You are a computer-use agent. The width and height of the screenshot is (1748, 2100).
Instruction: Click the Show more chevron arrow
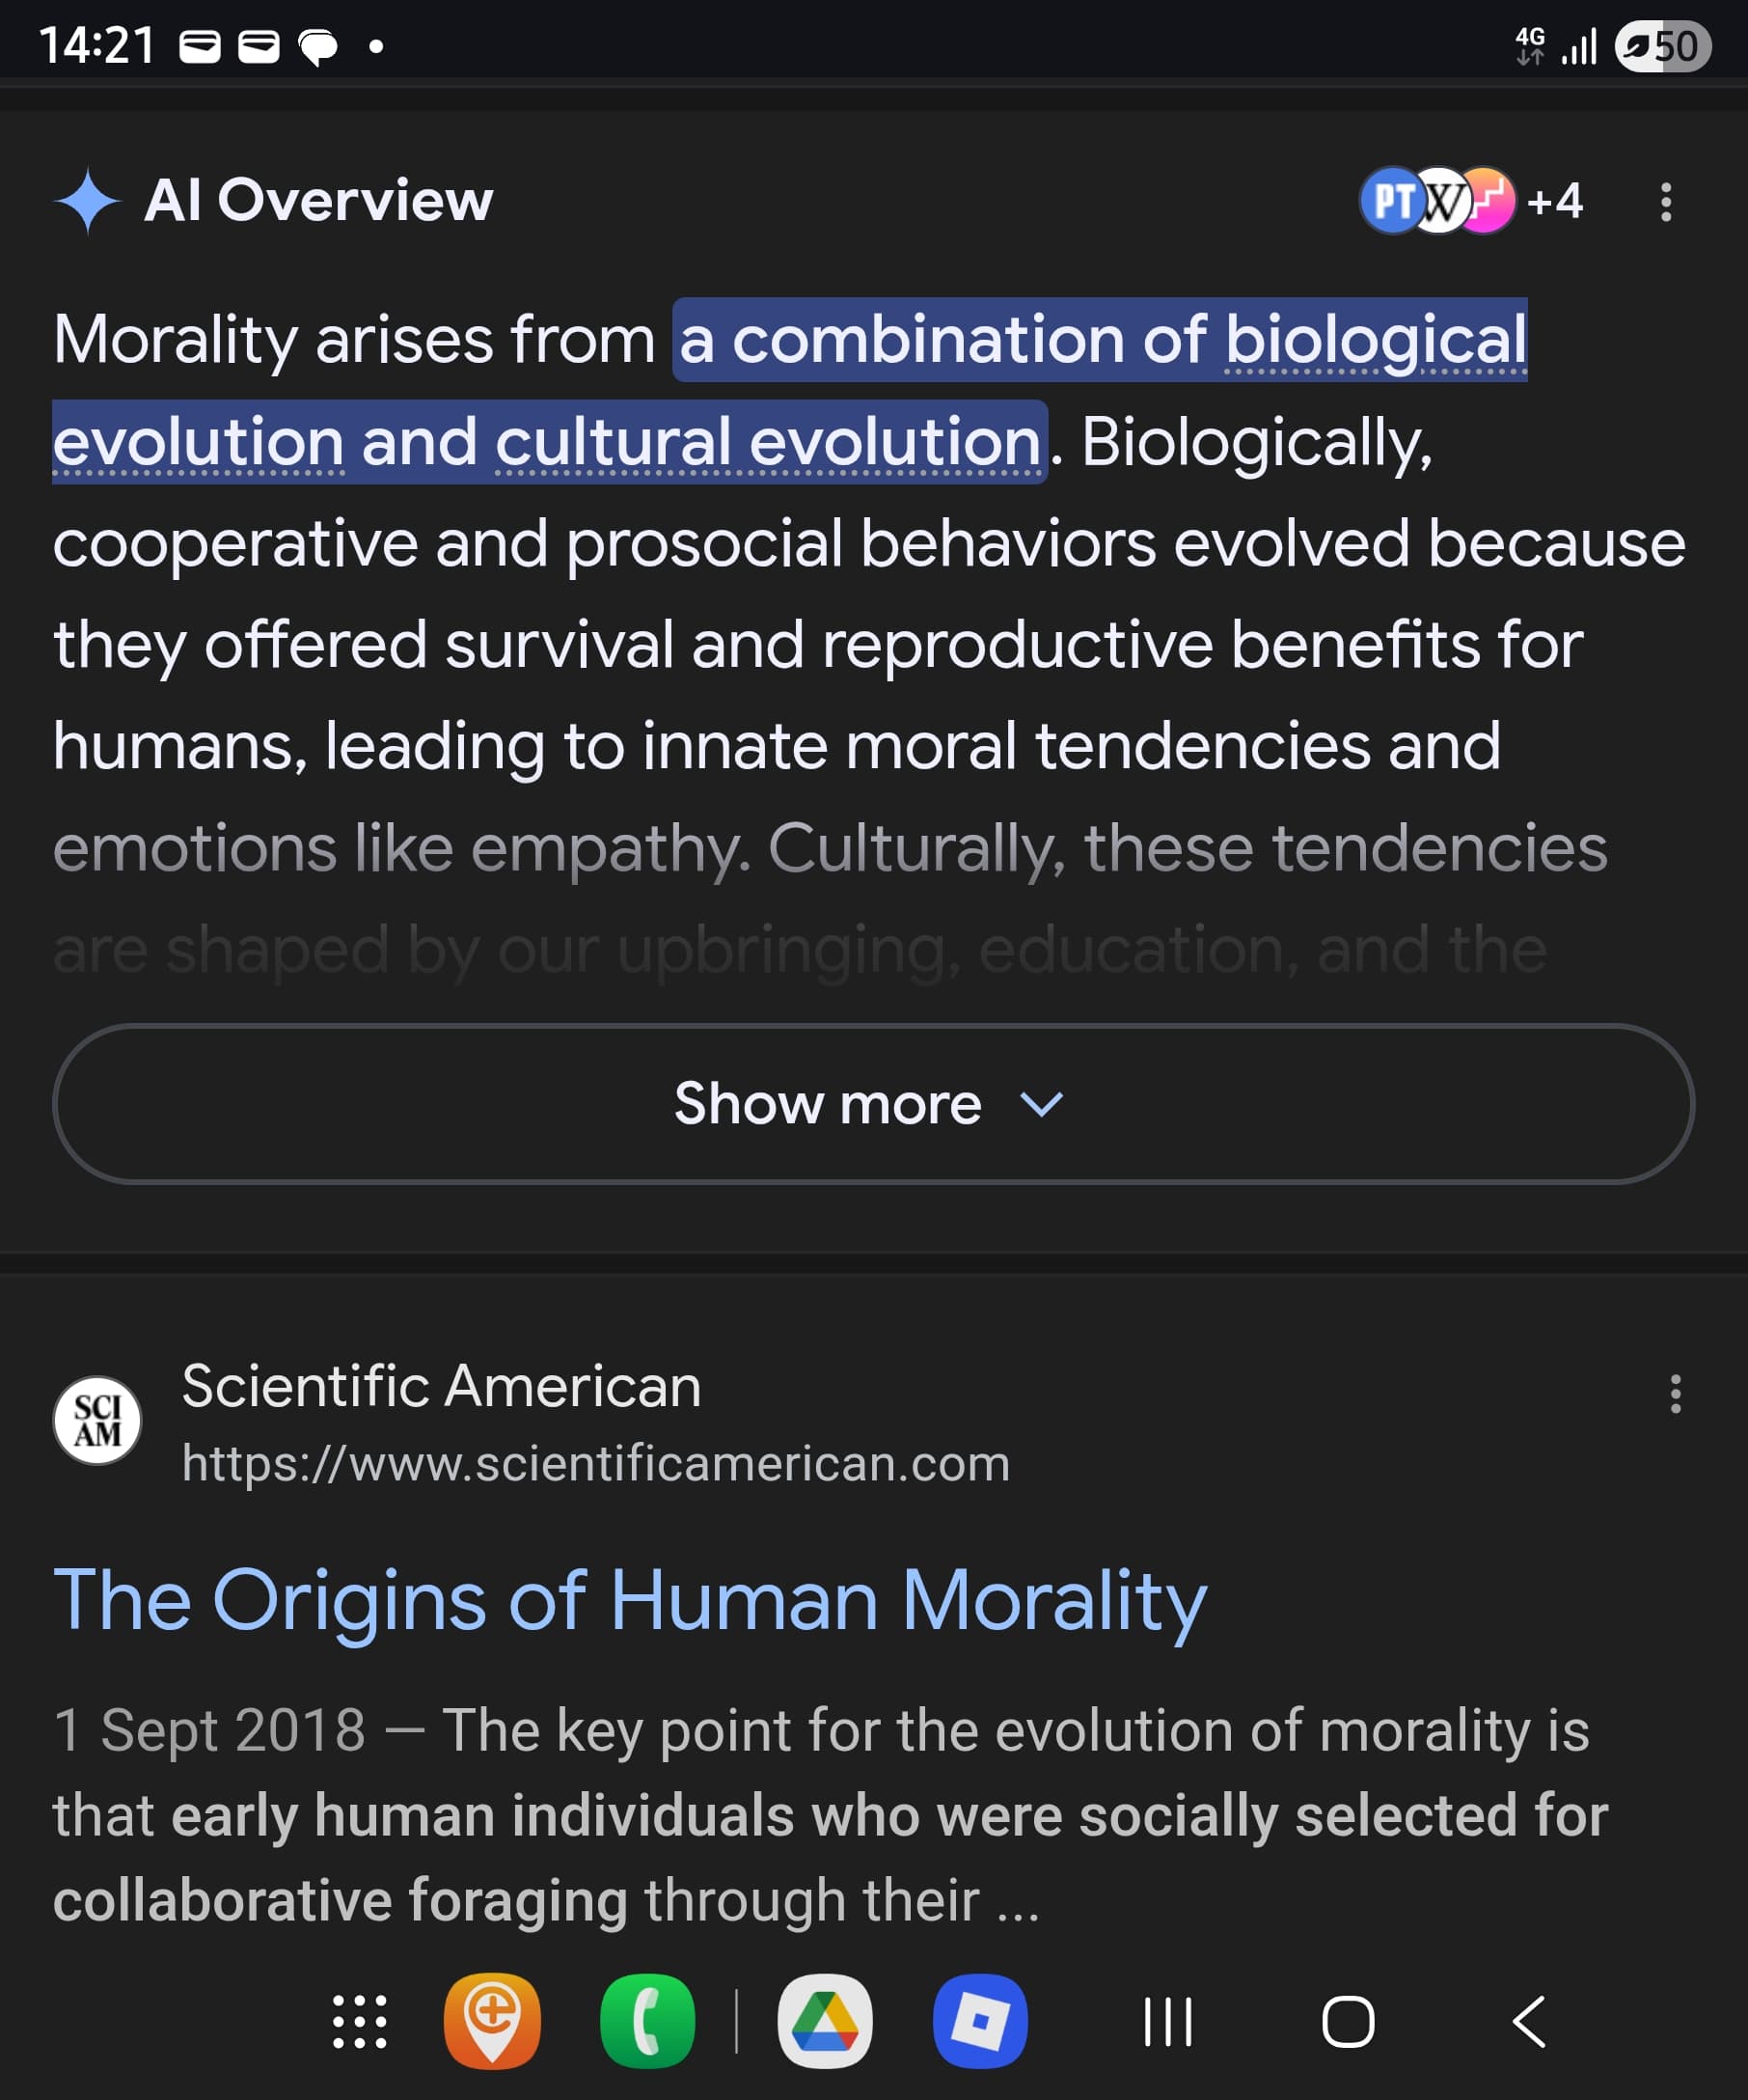point(1040,1104)
